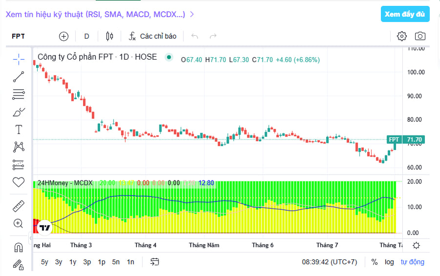This screenshot has height=276, width=440.
Task: Activate the zoom in tool
Action: pos(19,224)
